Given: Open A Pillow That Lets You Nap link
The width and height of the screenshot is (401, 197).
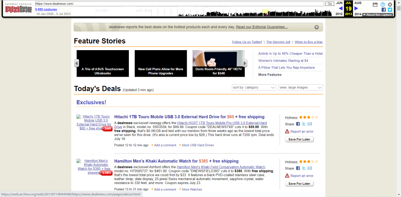Looking at the screenshot, I should [x=286, y=67].
